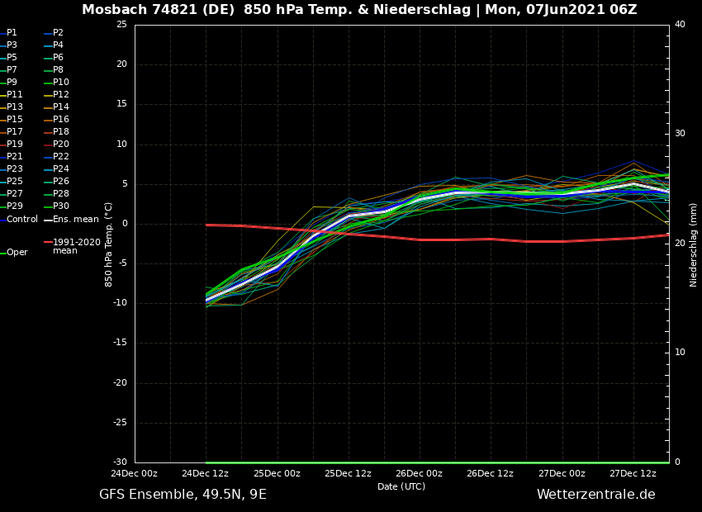Image resolution: width=702 pixels, height=512 pixels.
Task: Click the green Oper legend entry
Action: click(17, 253)
